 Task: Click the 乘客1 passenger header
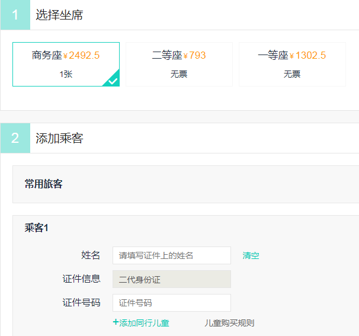coord(36,228)
